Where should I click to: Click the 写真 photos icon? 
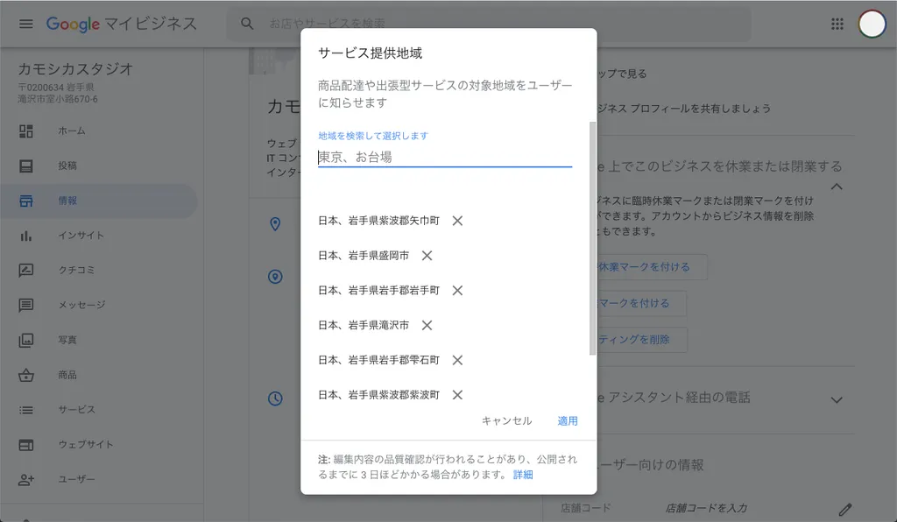click(x=25, y=340)
